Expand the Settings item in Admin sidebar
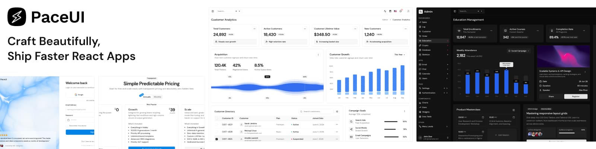The height and width of the screenshot is (149, 596). 434,88
